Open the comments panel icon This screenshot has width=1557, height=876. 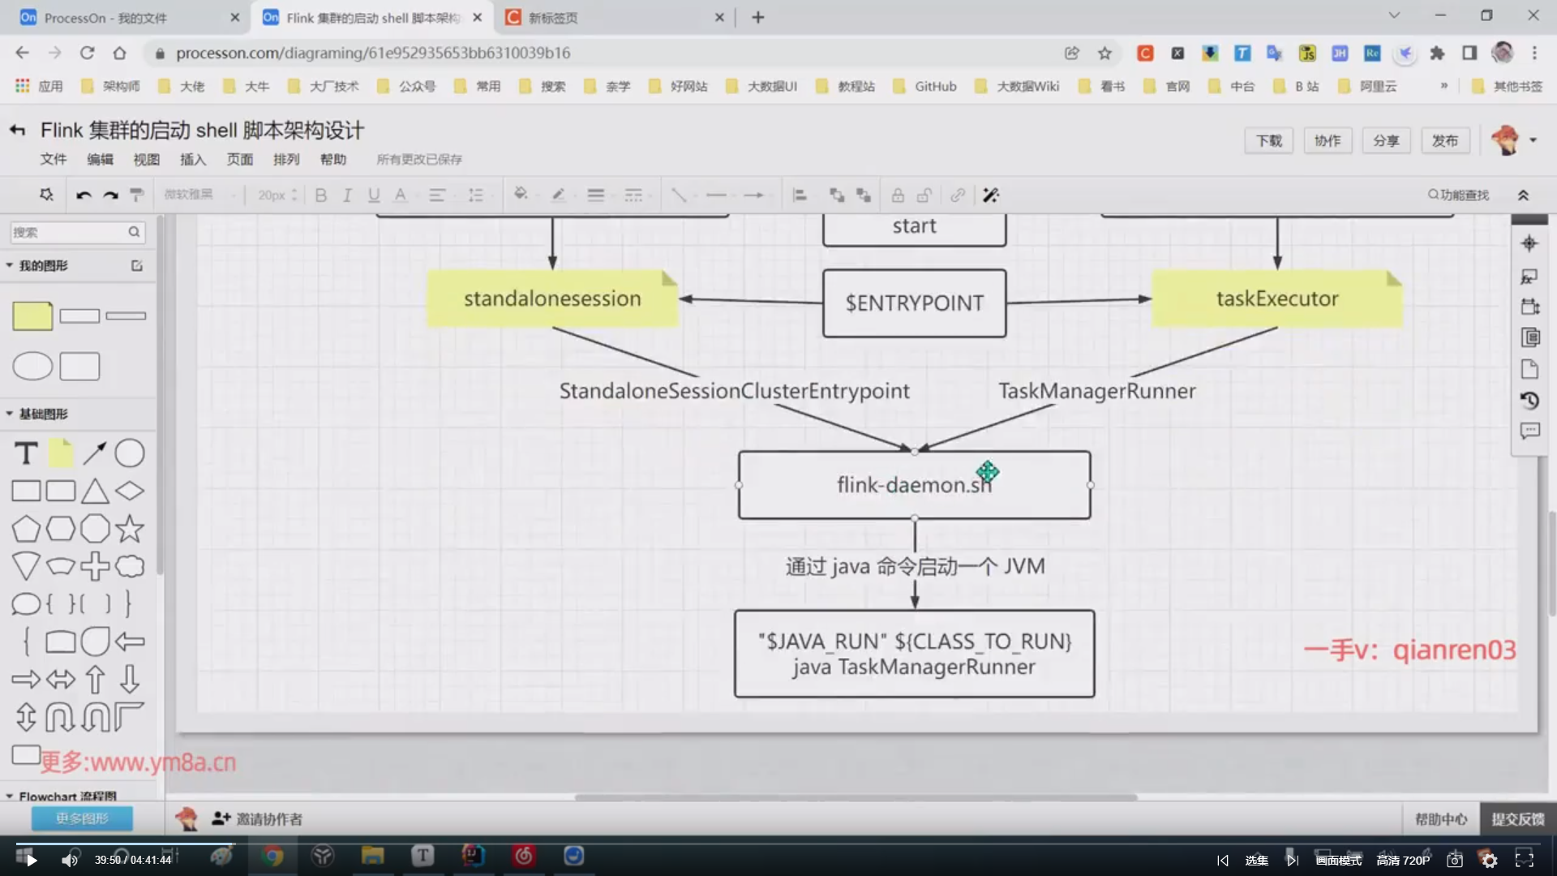[1529, 432]
